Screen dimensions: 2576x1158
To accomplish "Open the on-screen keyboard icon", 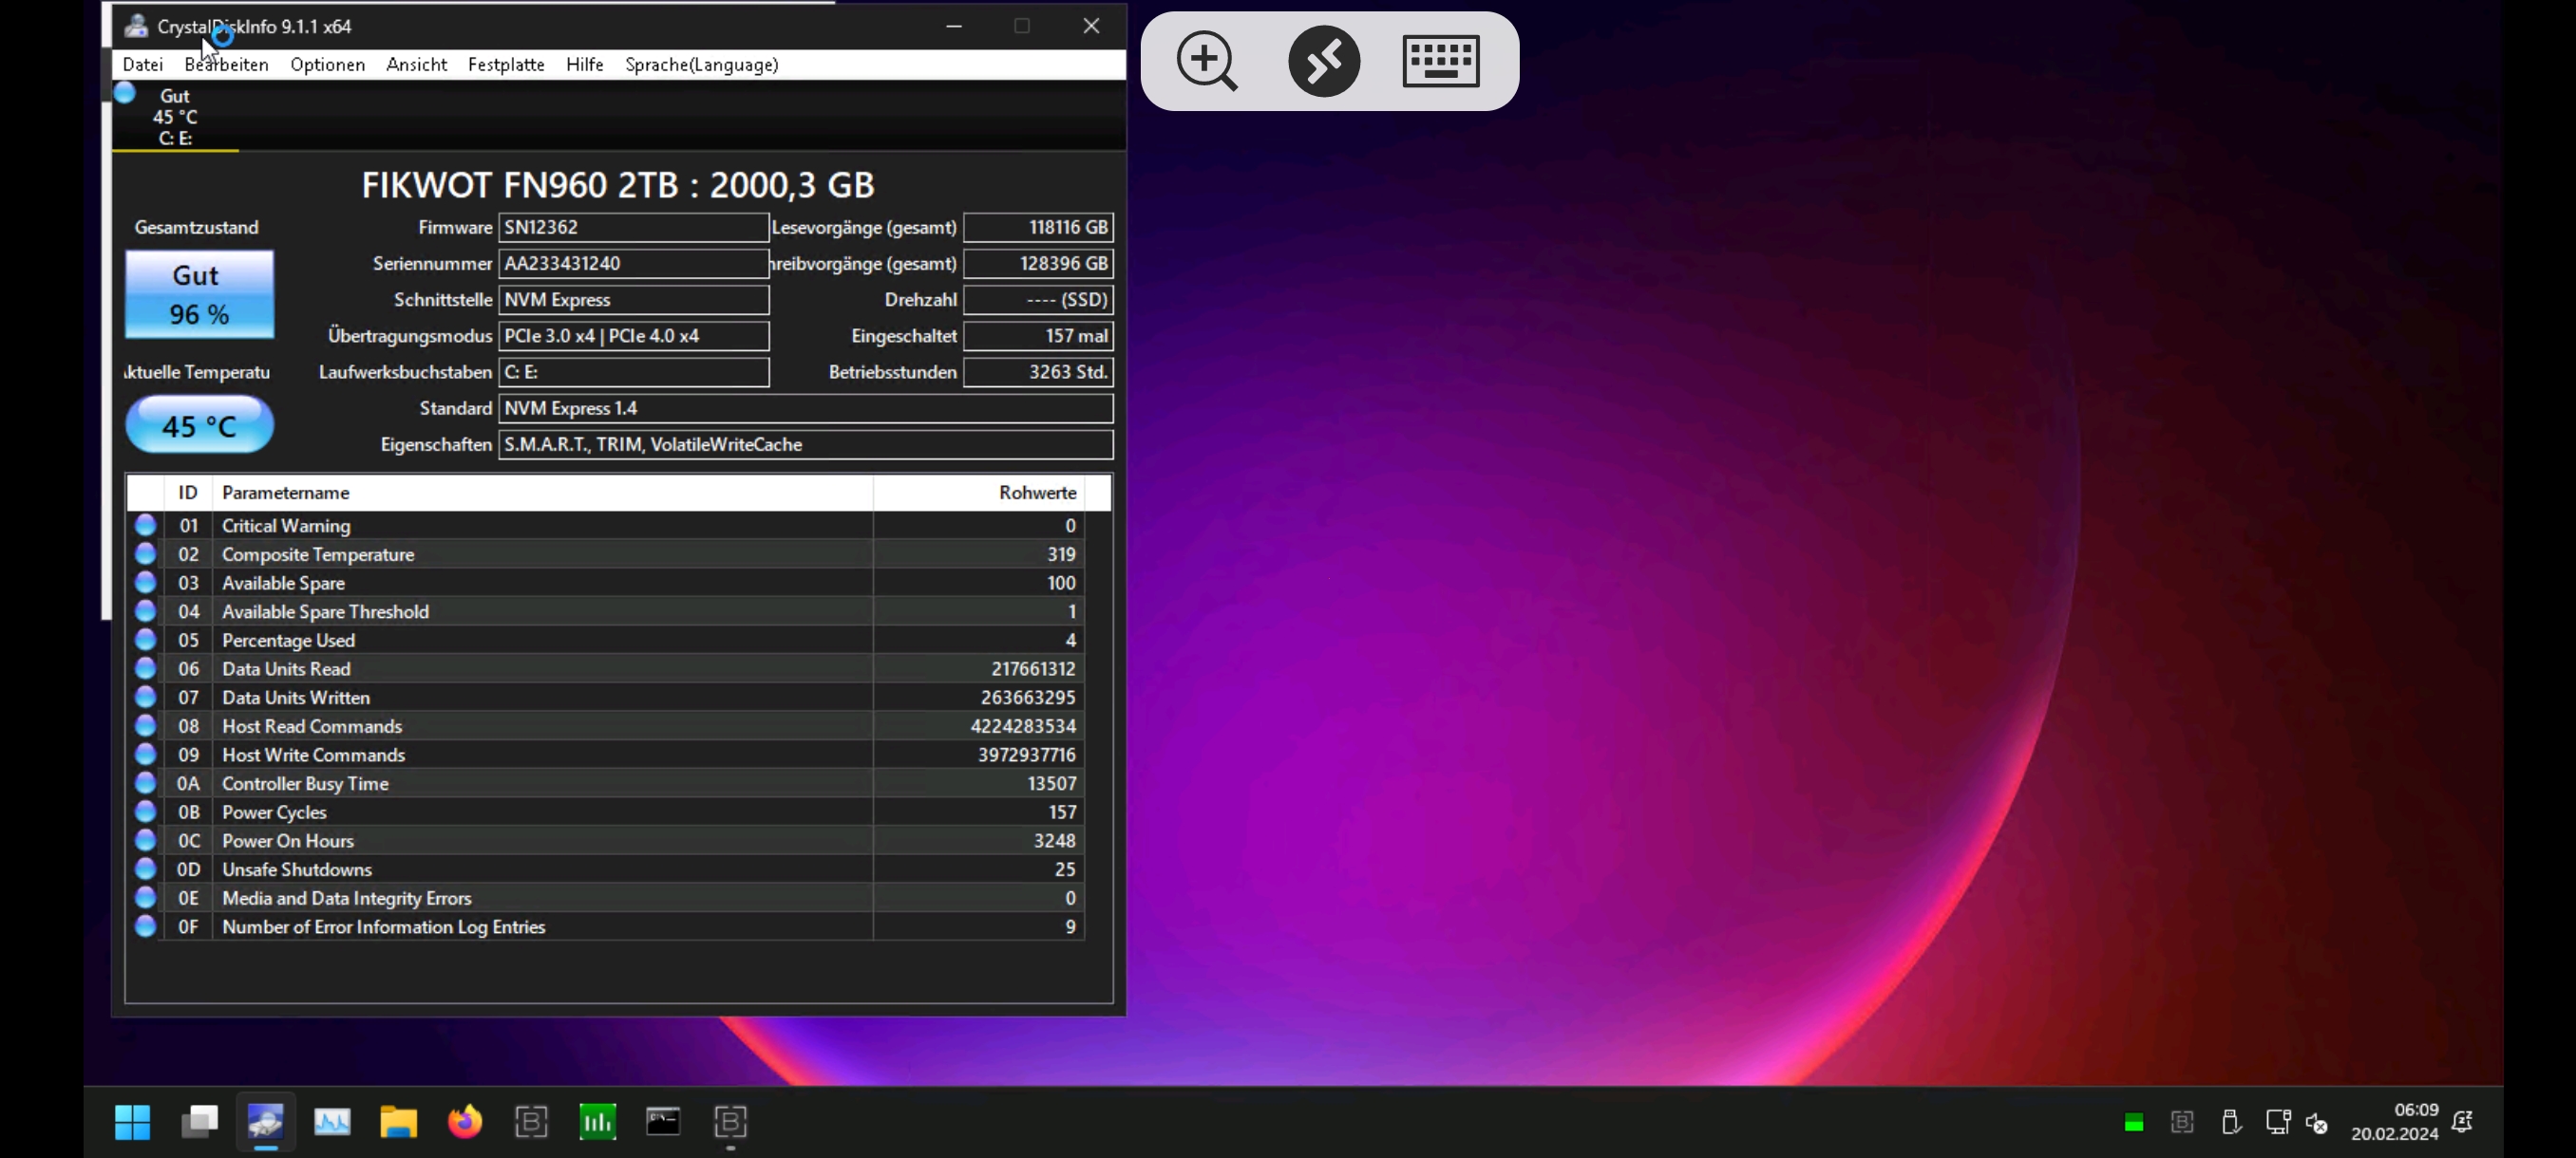I will [x=1440, y=61].
